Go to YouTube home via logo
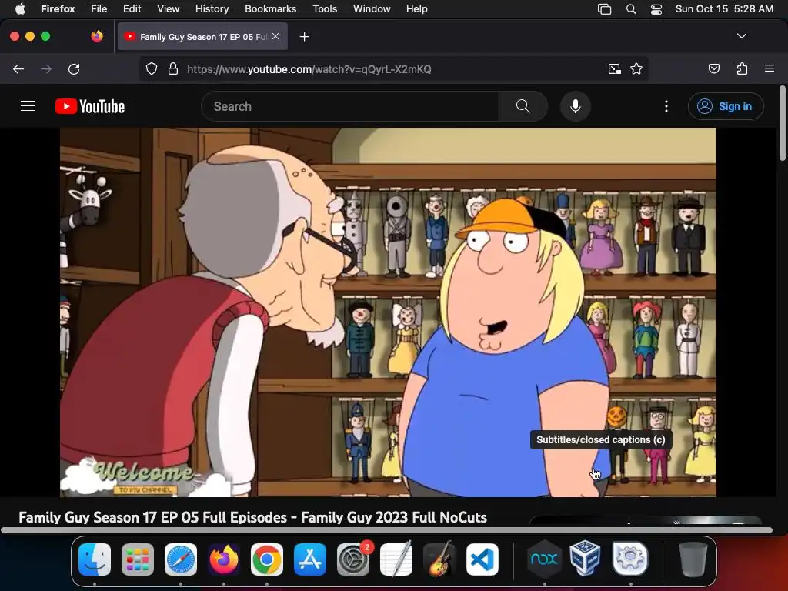 [x=90, y=106]
